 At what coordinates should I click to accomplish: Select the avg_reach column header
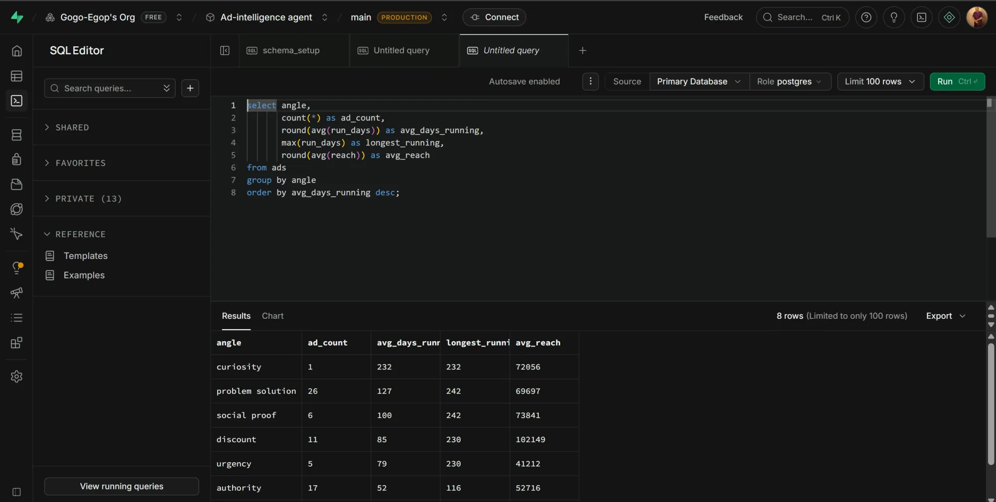pos(544,343)
